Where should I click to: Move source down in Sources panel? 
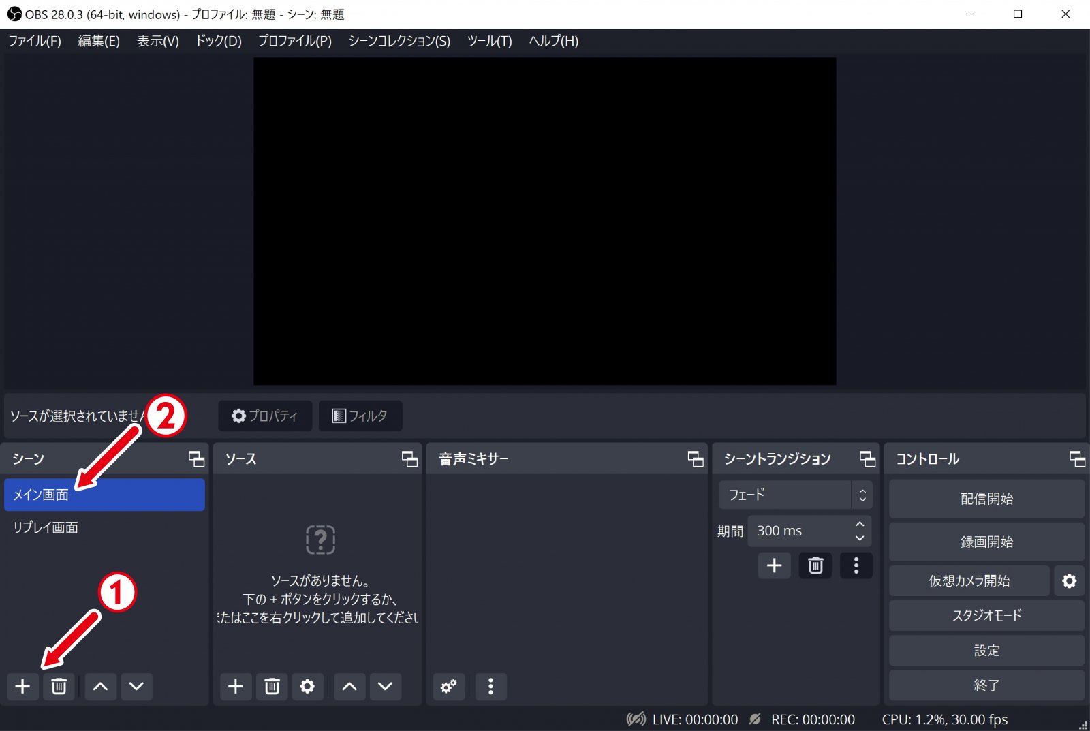pyautogui.click(x=385, y=686)
